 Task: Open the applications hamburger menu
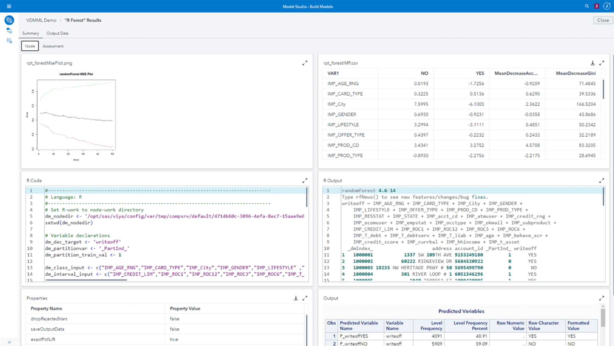(x=9, y=5)
